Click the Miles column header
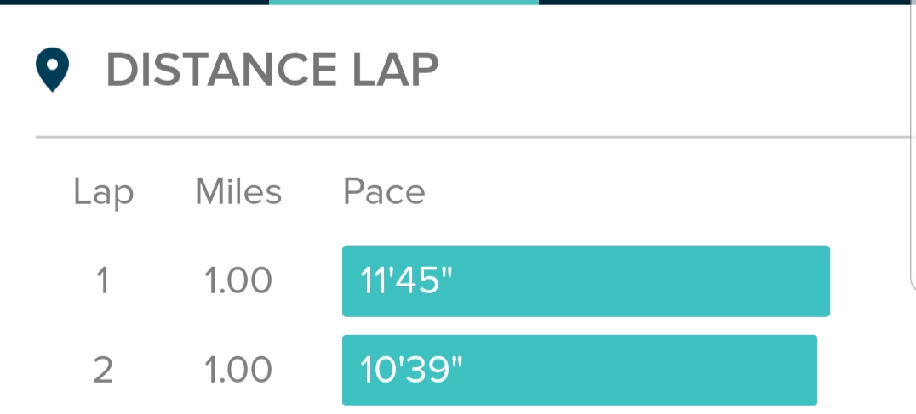 point(238,192)
